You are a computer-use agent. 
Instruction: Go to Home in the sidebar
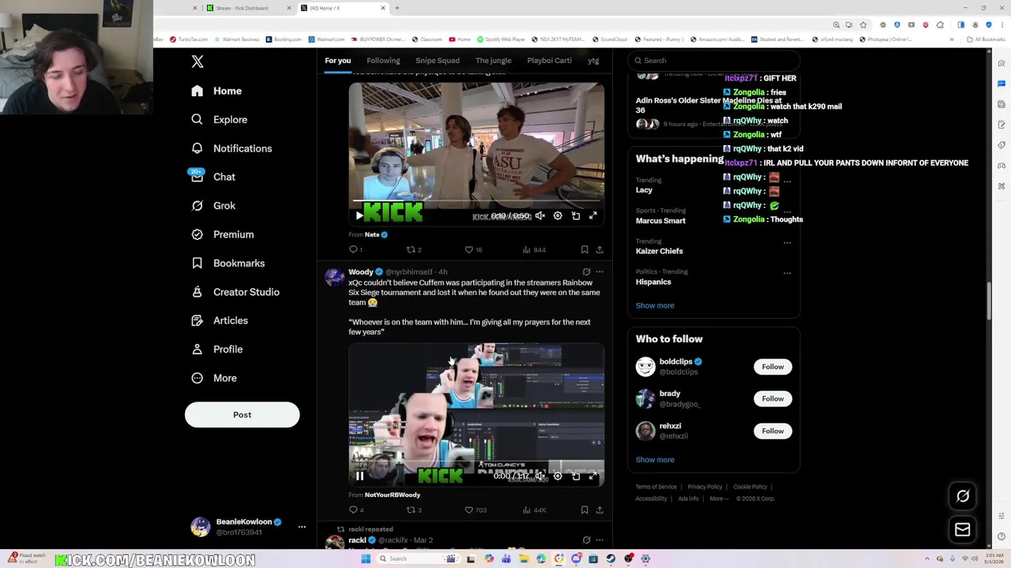216,91
